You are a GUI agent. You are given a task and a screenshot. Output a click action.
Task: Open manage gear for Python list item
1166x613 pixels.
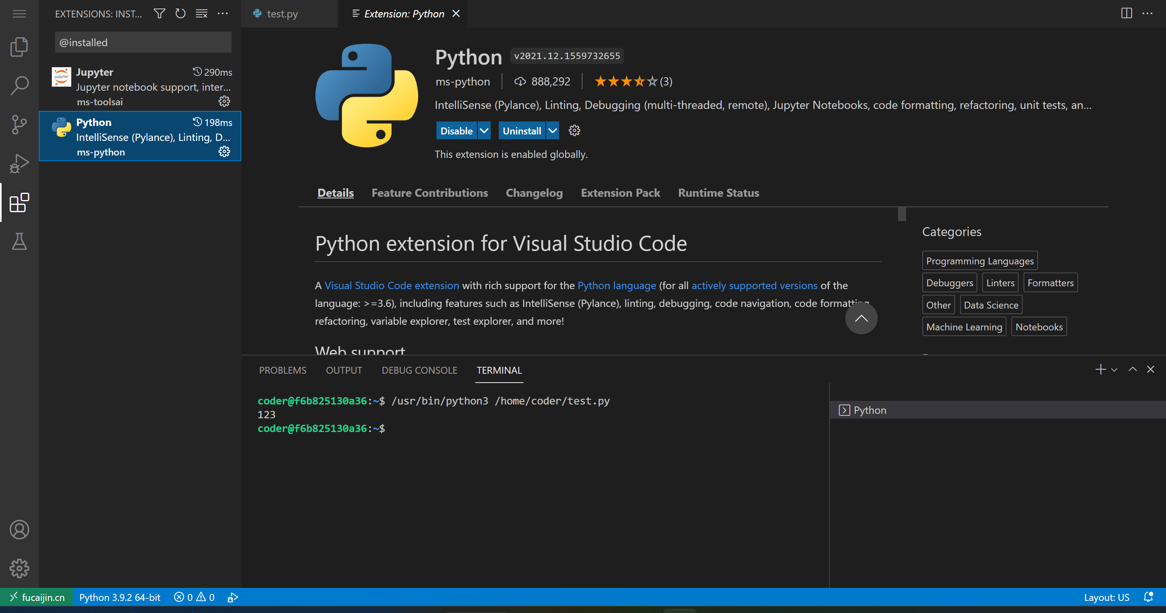[x=225, y=151]
